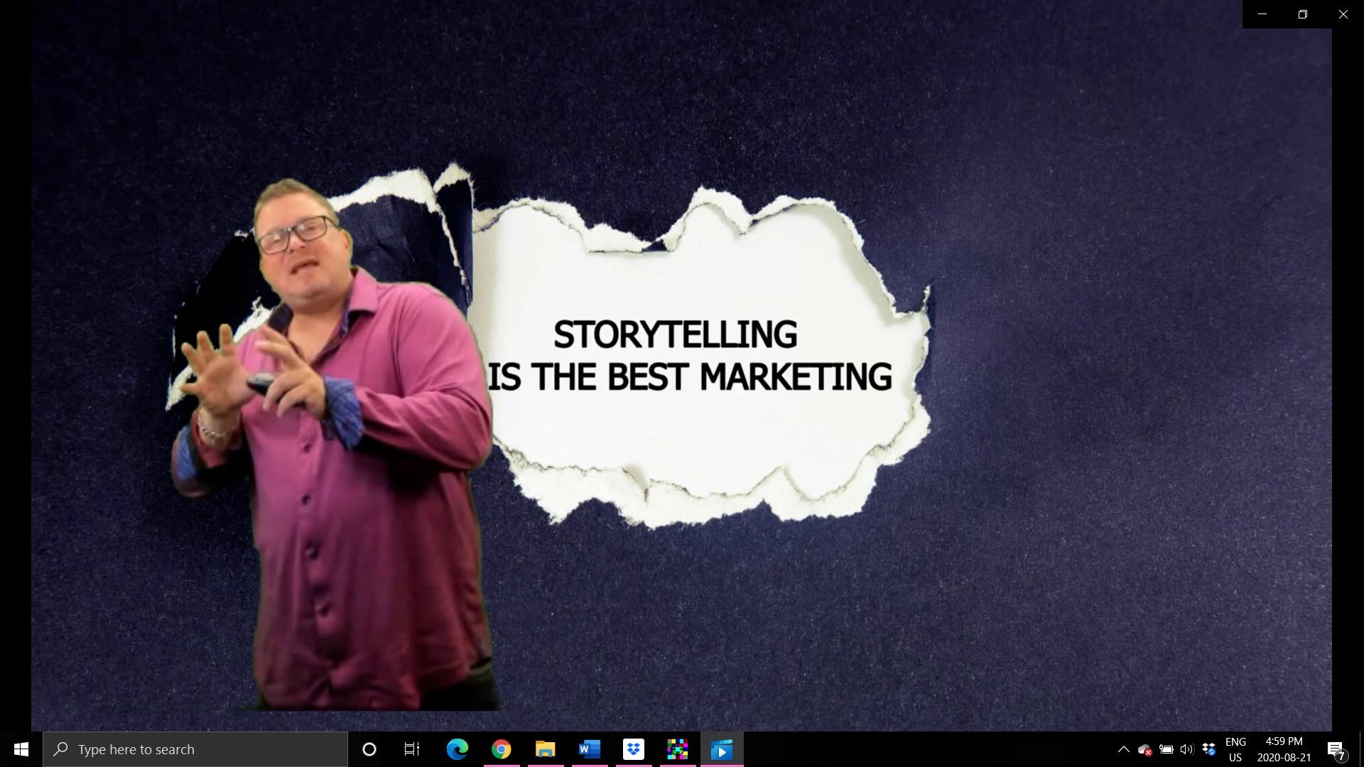Select the Movies & TV player taskbar icon
This screenshot has width=1364, height=767.
coord(722,749)
